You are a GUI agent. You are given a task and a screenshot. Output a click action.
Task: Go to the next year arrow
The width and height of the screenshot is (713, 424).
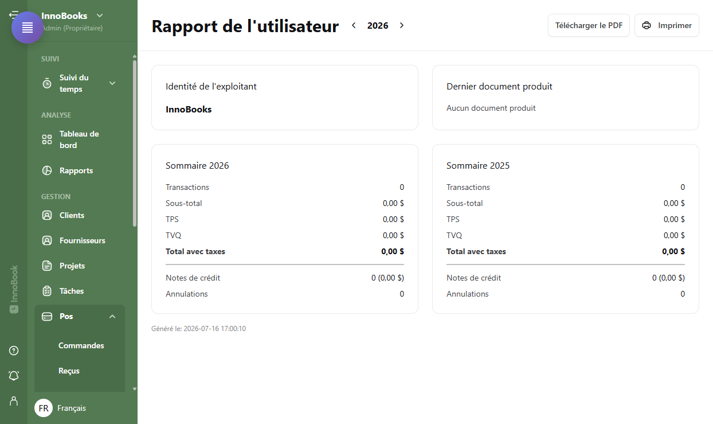click(x=402, y=25)
